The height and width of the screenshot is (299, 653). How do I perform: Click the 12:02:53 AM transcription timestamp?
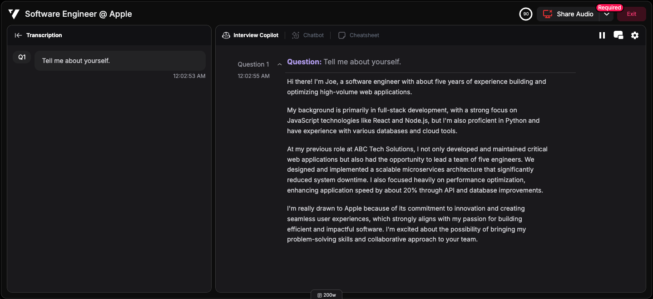click(x=189, y=76)
